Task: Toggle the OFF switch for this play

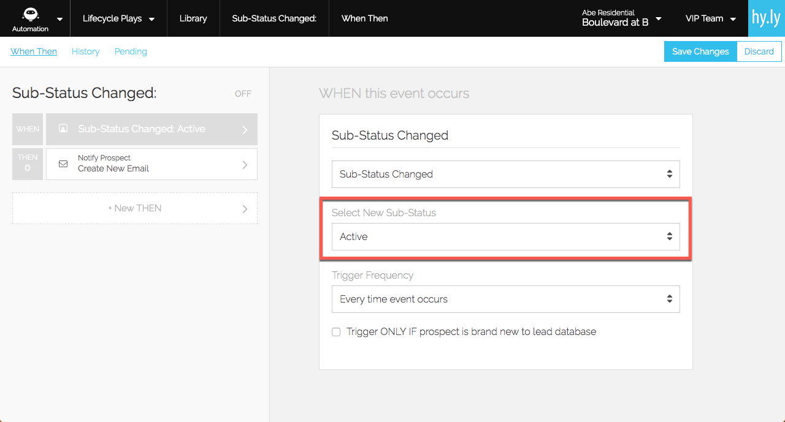Action: (x=243, y=94)
